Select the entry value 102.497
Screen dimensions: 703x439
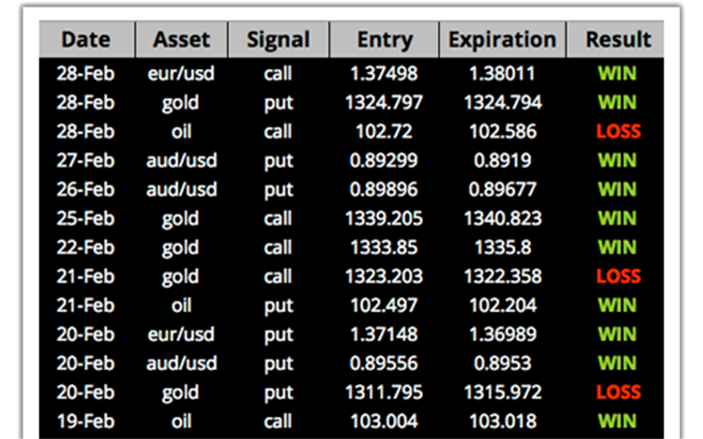[x=384, y=306]
